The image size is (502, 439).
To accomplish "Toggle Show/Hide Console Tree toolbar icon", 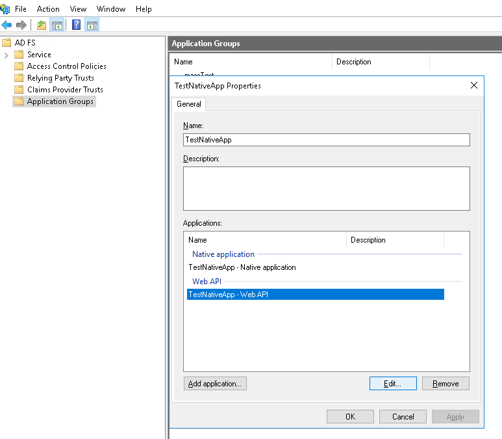I will (57, 25).
